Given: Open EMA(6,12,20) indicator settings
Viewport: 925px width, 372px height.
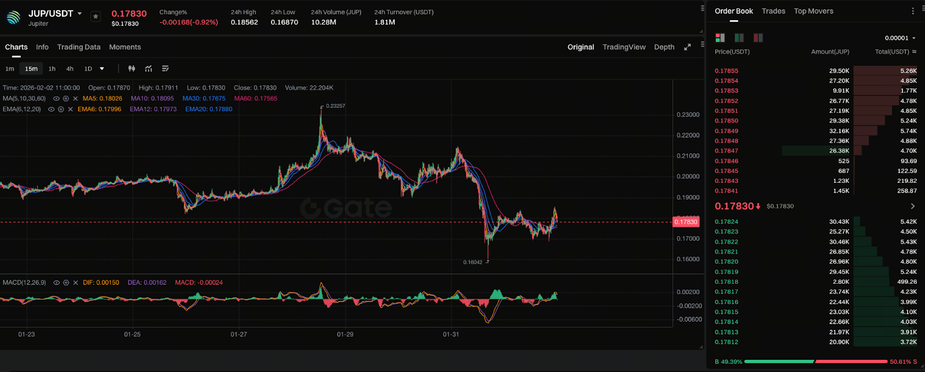Looking at the screenshot, I should tap(61, 109).
